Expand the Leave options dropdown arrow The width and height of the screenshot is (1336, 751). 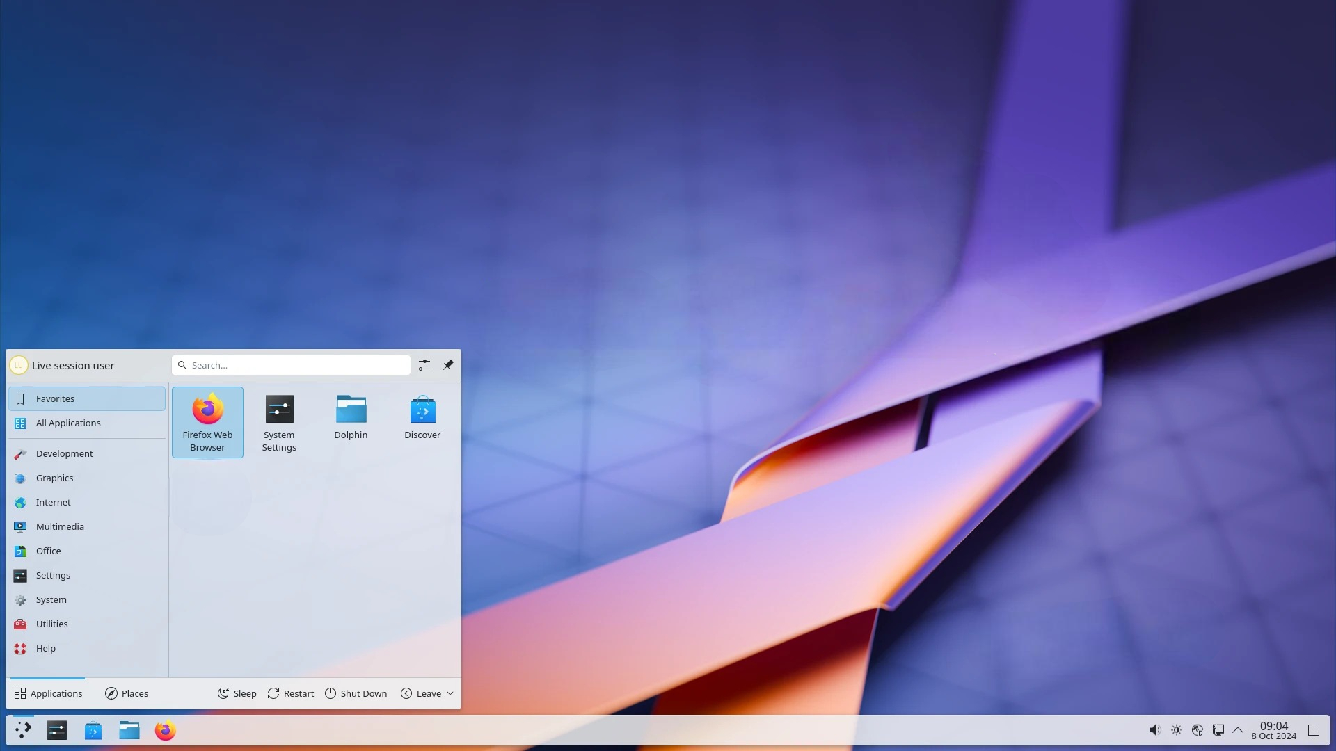[x=450, y=693]
